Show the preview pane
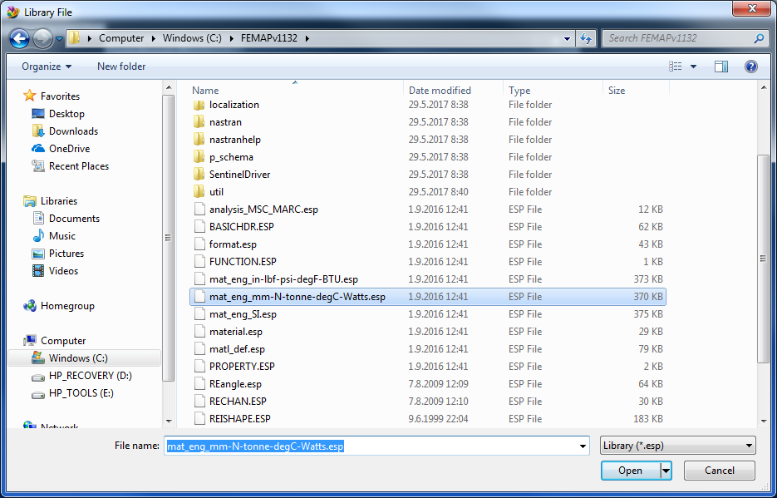This screenshot has width=777, height=498. 721,67
